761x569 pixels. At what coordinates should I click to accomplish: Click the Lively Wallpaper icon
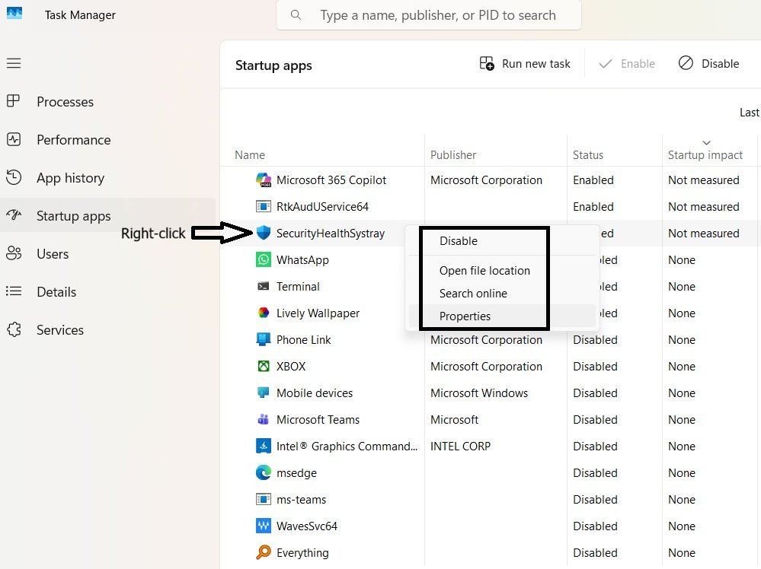[x=264, y=313]
